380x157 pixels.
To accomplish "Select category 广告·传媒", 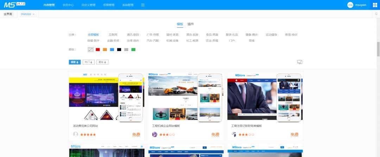I will (x=153, y=34).
